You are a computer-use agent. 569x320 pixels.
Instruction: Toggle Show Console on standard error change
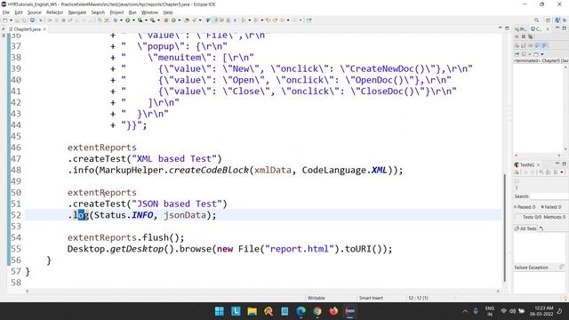(544, 45)
